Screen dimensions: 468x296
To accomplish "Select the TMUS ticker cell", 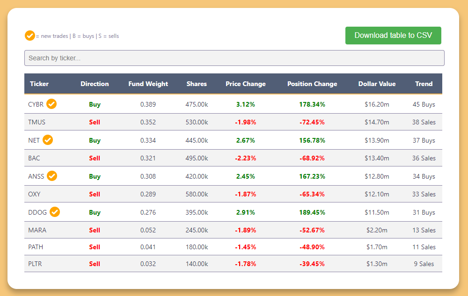I will pos(37,122).
